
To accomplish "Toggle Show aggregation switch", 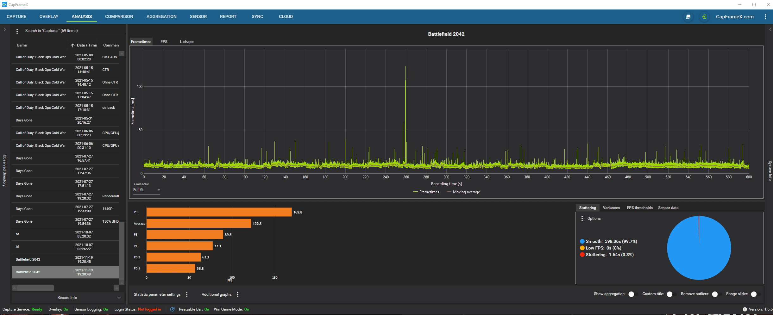I will coord(633,294).
